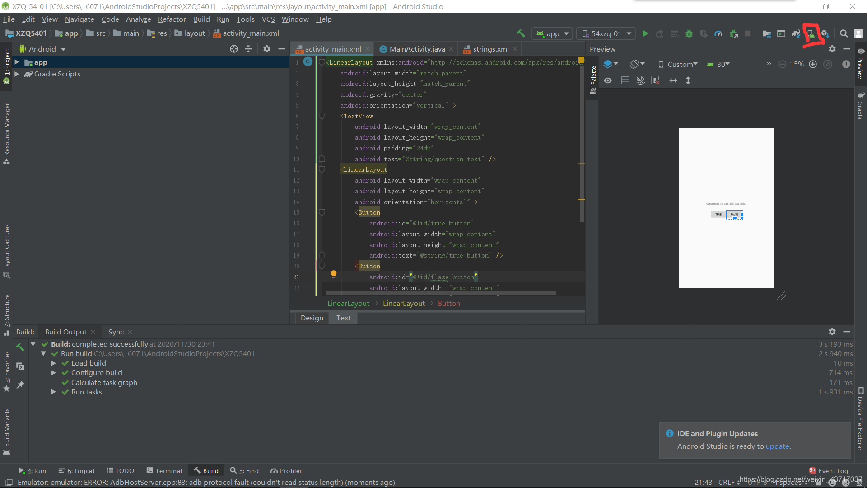Click Search Everywhere magnifier icon
The image size is (867, 488).
(x=844, y=33)
